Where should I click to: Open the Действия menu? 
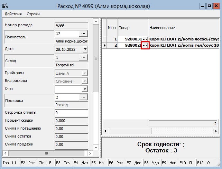coord(13,14)
